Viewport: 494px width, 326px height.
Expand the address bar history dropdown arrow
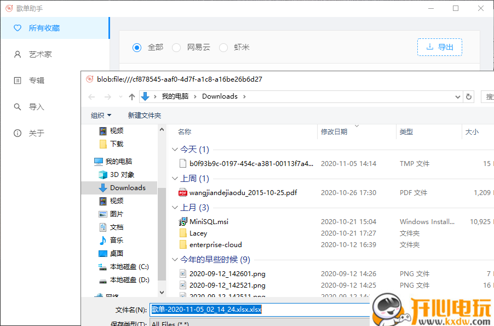(x=458, y=96)
